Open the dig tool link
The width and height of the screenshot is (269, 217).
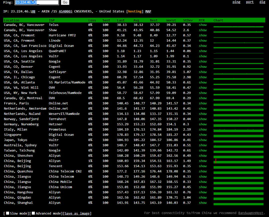click(x=262, y=2)
